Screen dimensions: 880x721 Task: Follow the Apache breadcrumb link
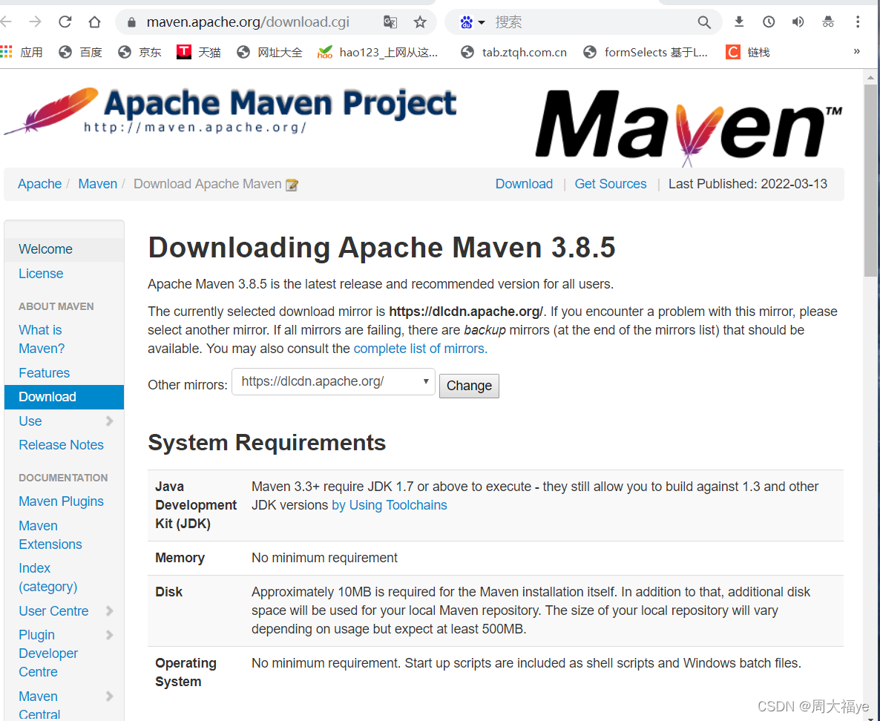pyautogui.click(x=39, y=184)
